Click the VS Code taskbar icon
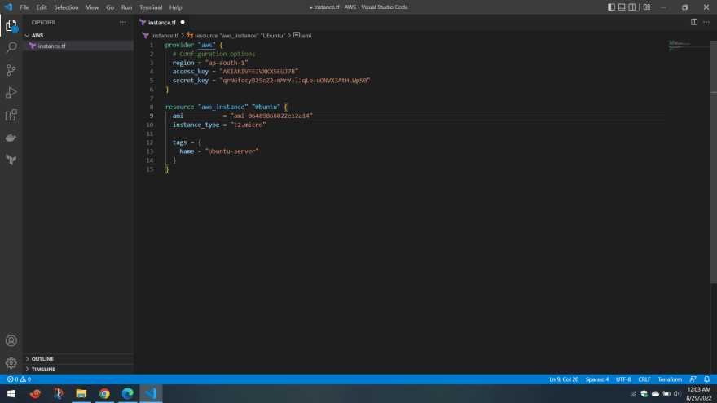 (151, 393)
